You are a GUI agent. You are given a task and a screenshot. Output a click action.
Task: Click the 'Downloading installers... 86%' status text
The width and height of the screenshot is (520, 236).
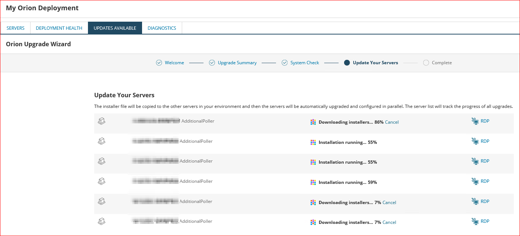[351, 122]
